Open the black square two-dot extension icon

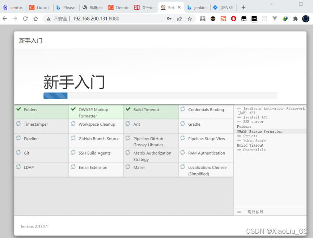244,19
